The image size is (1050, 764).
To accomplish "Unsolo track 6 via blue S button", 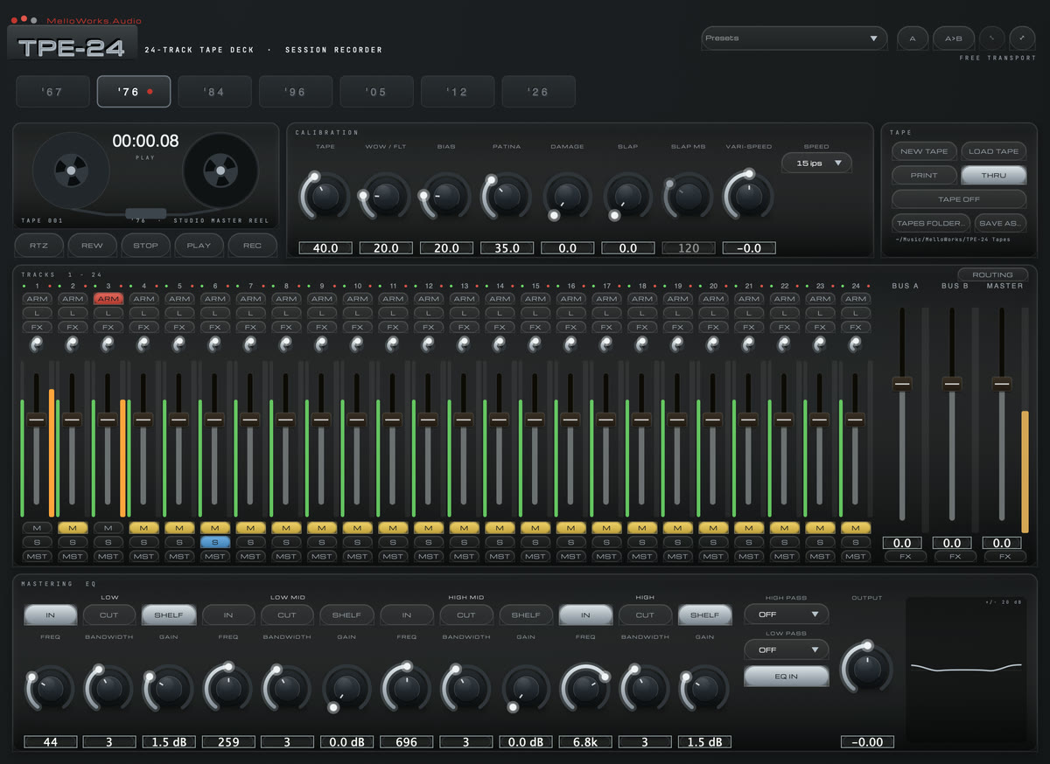I will 215,542.
